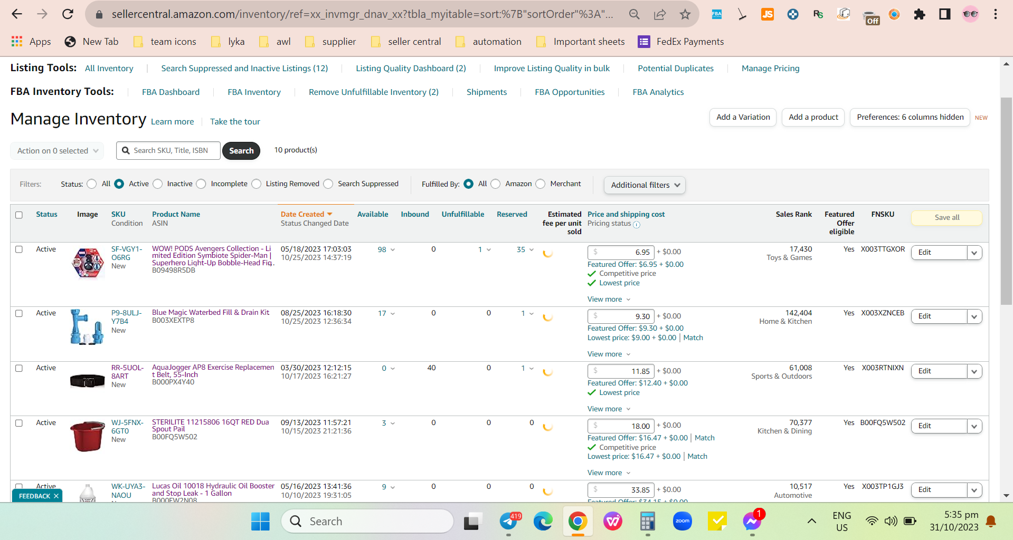Viewport: 1013px width, 540px height.
Task: Open the Task View icon in the taskbar
Action: tap(473, 522)
